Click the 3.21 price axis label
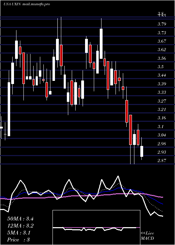This screenshot has width=175, height=245. coord(162,109)
